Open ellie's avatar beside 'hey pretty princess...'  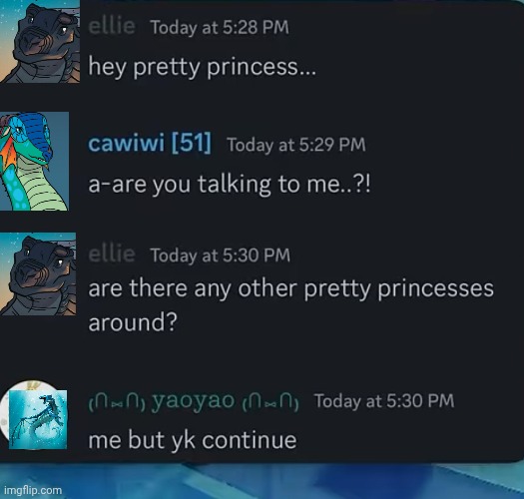[40, 41]
